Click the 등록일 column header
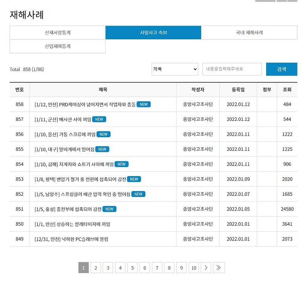The image size is (302, 288). point(238,90)
